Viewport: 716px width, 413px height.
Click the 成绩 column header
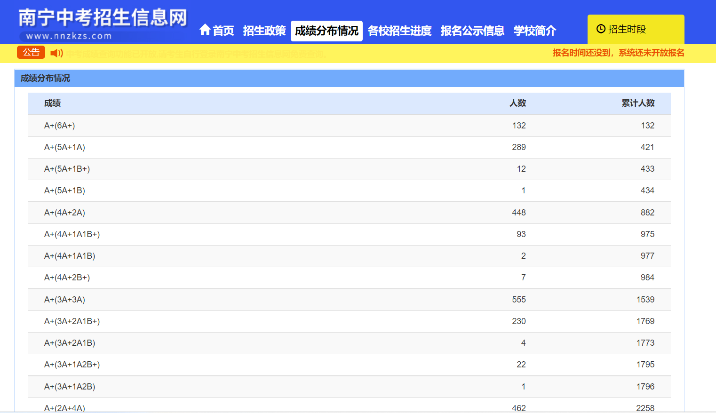coord(52,103)
